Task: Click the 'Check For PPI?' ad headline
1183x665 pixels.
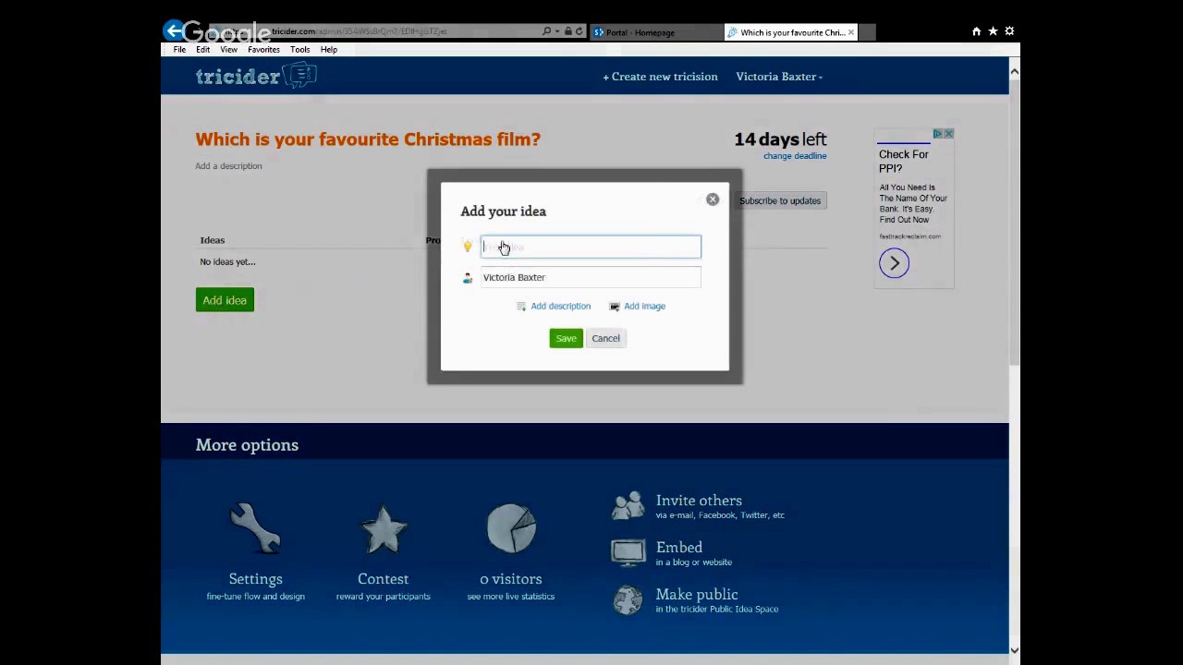Action: click(903, 162)
